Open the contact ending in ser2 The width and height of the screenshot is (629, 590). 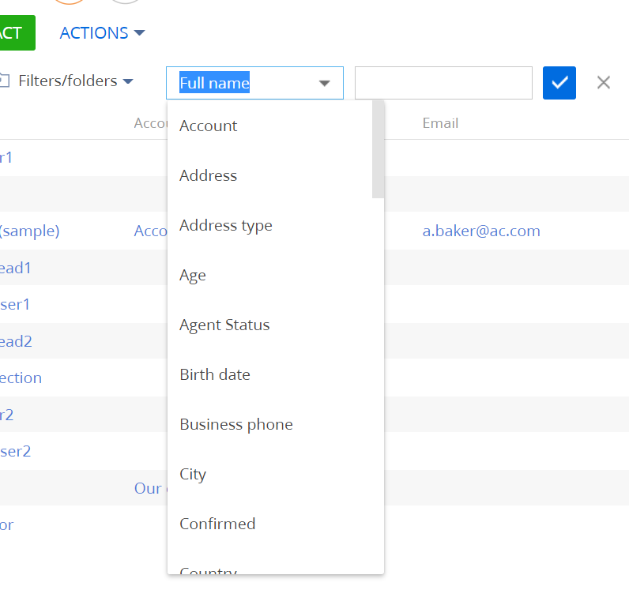click(x=15, y=451)
